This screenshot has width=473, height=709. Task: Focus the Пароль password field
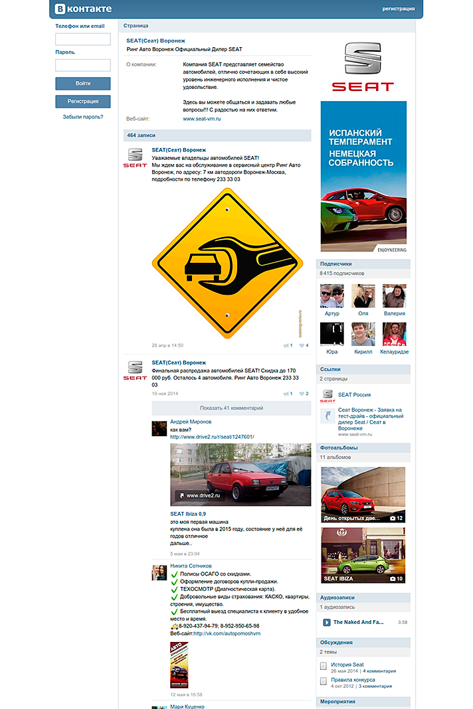[83, 65]
